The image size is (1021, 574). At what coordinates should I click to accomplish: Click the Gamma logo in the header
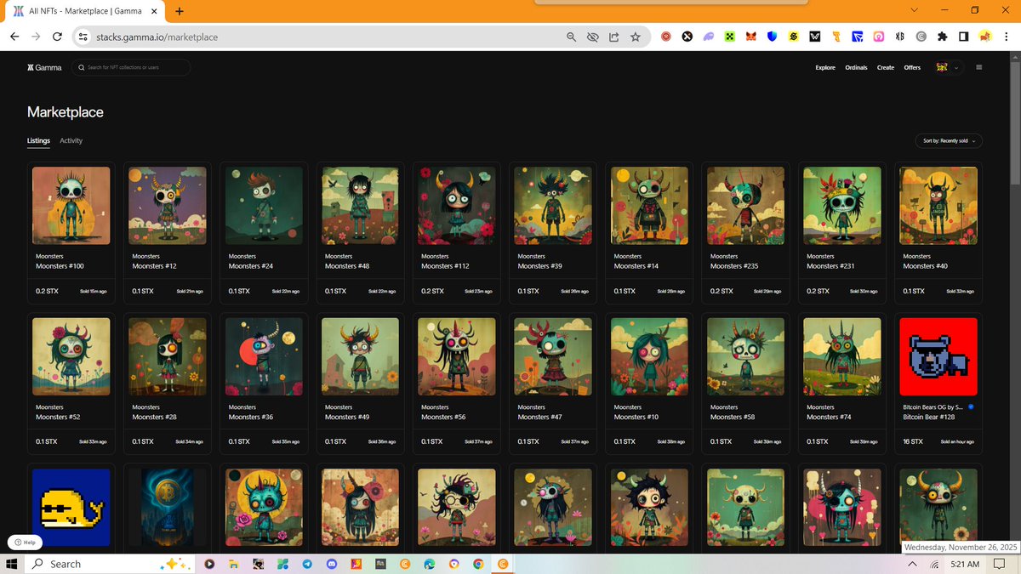point(44,67)
